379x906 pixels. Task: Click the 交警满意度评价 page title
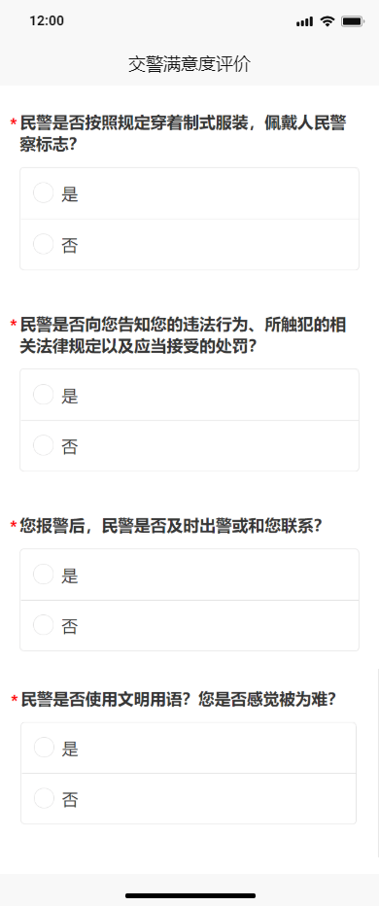click(x=189, y=64)
